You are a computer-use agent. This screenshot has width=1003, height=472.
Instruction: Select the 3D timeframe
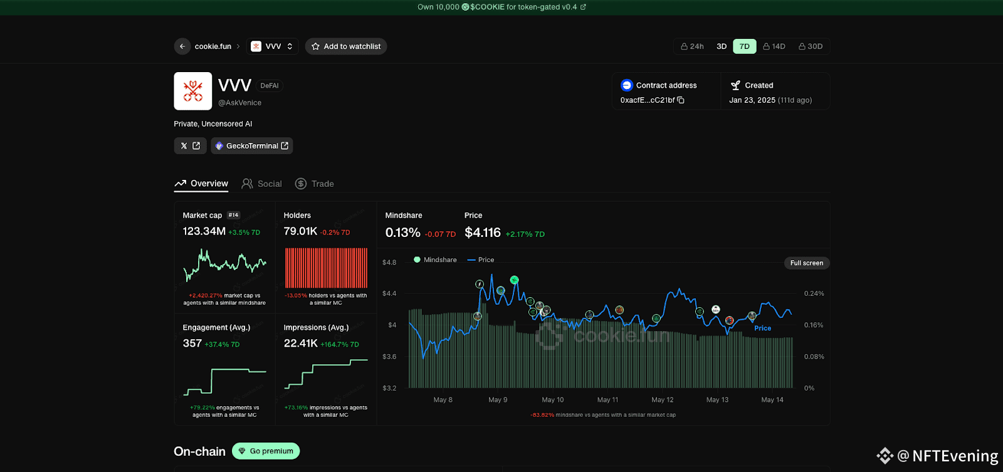pos(722,46)
